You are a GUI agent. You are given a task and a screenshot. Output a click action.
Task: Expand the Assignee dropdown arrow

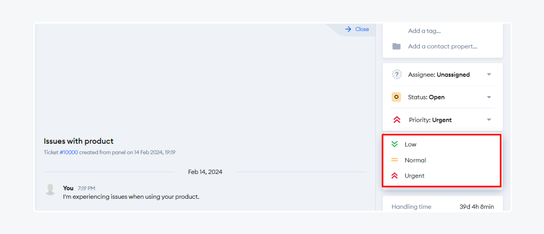(489, 75)
